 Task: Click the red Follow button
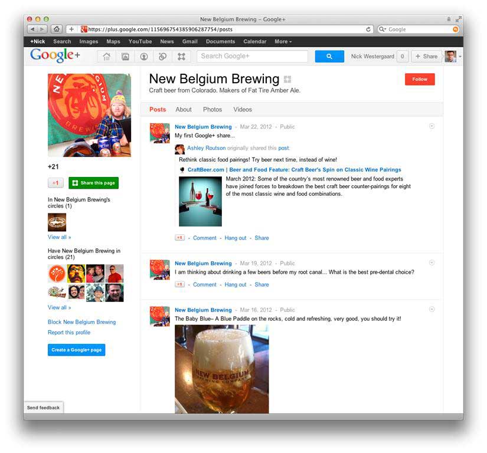[x=420, y=79]
